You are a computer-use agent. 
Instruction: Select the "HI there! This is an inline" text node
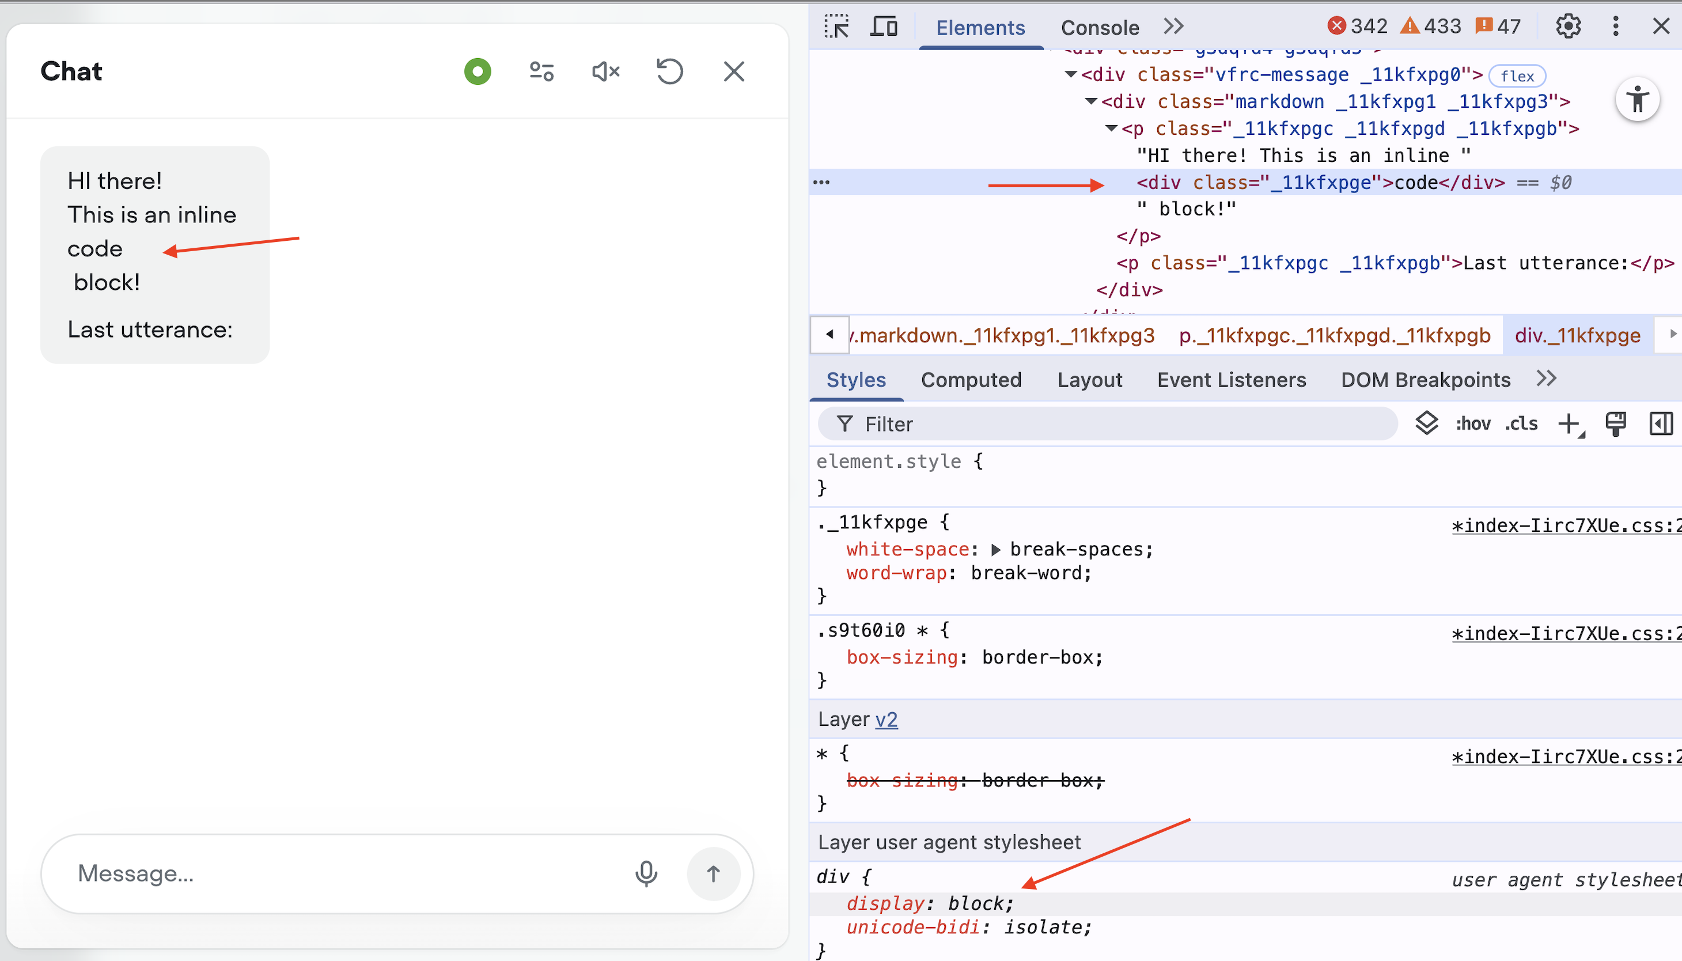1303,156
